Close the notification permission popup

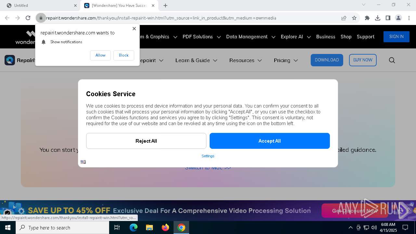(x=134, y=29)
